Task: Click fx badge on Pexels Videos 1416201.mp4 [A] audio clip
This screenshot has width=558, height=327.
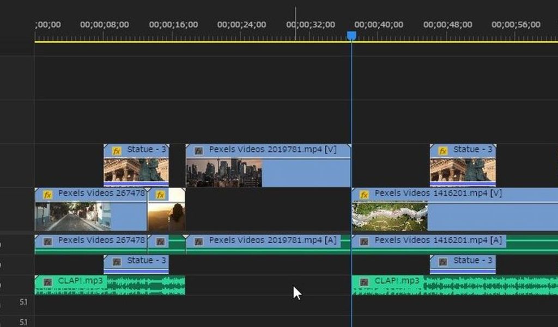Action: point(364,241)
